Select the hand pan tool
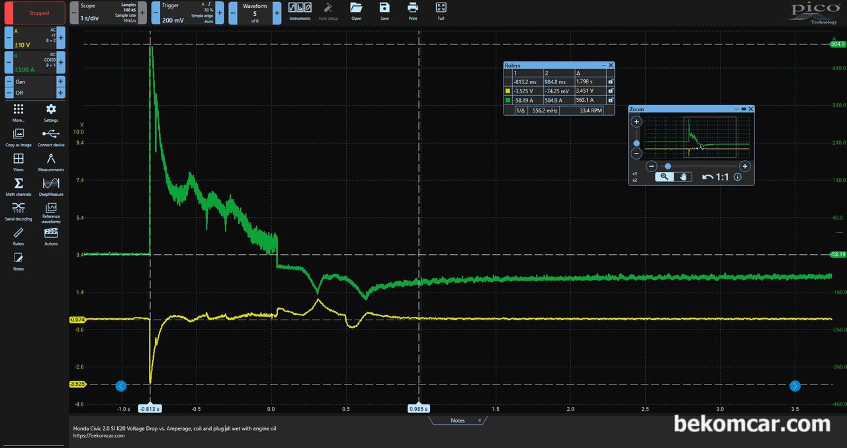The width and height of the screenshot is (847, 448). 683,177
